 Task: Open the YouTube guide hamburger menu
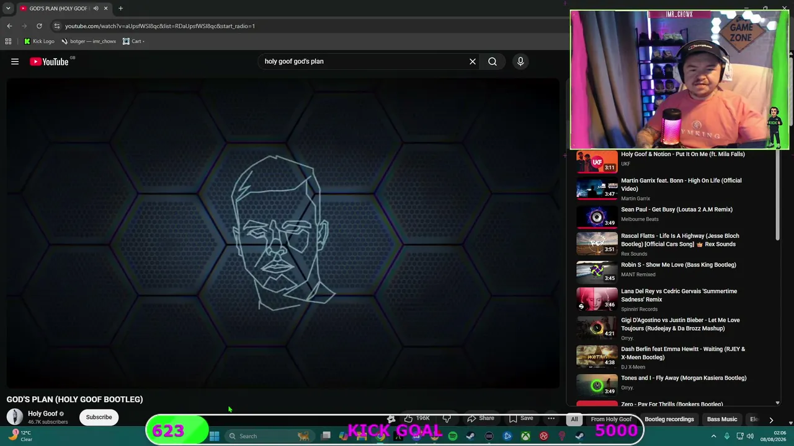(15, 61)
